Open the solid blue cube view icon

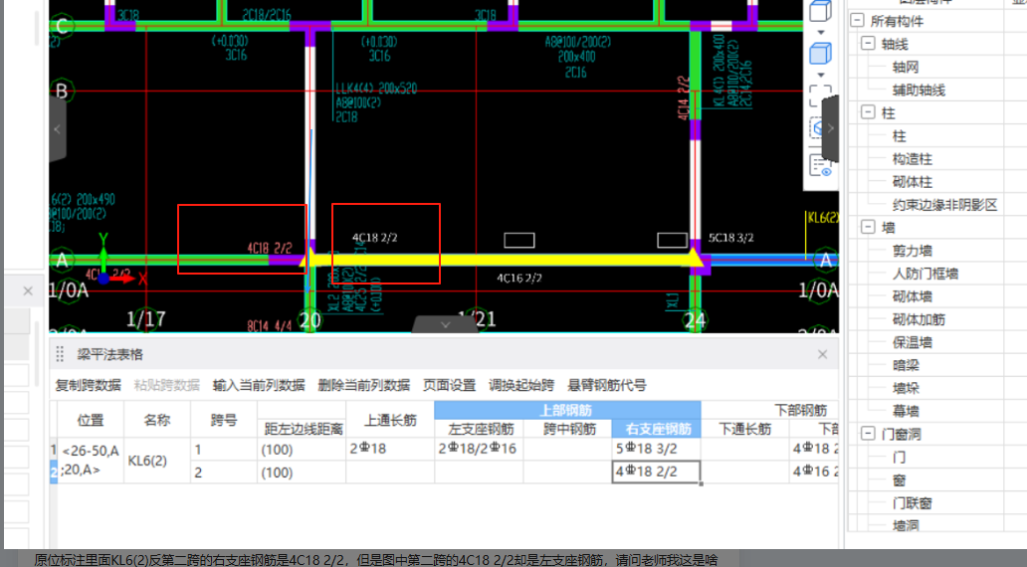pos(820,54)
